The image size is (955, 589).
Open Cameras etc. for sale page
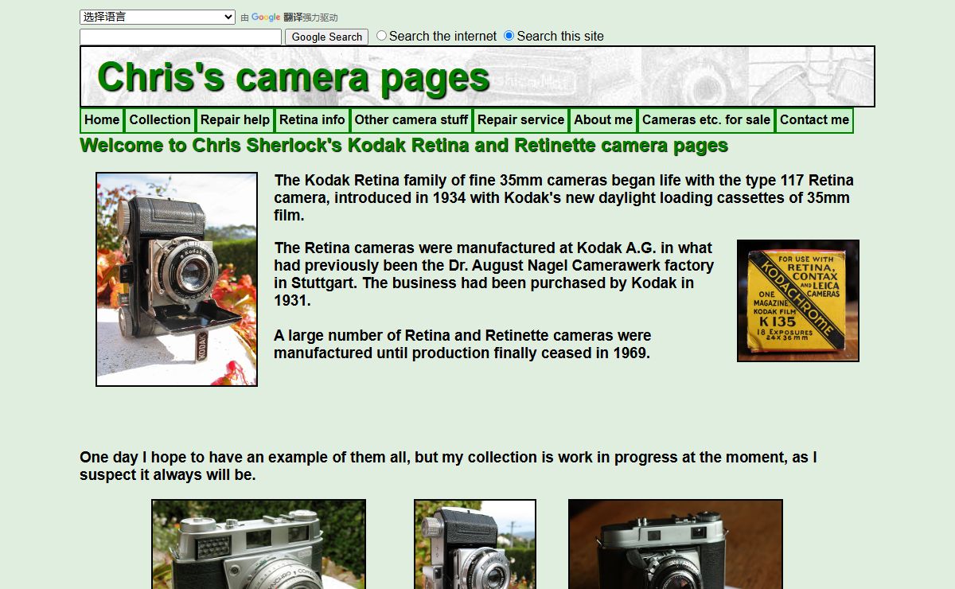706,120
